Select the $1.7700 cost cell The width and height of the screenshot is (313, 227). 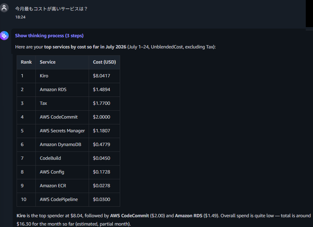pos(104,103)
